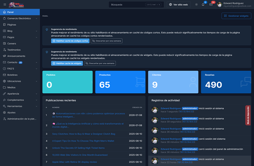Expand the Herramientas submenu chevron
This screenshot has width=254, height=166.
(36, 106)
